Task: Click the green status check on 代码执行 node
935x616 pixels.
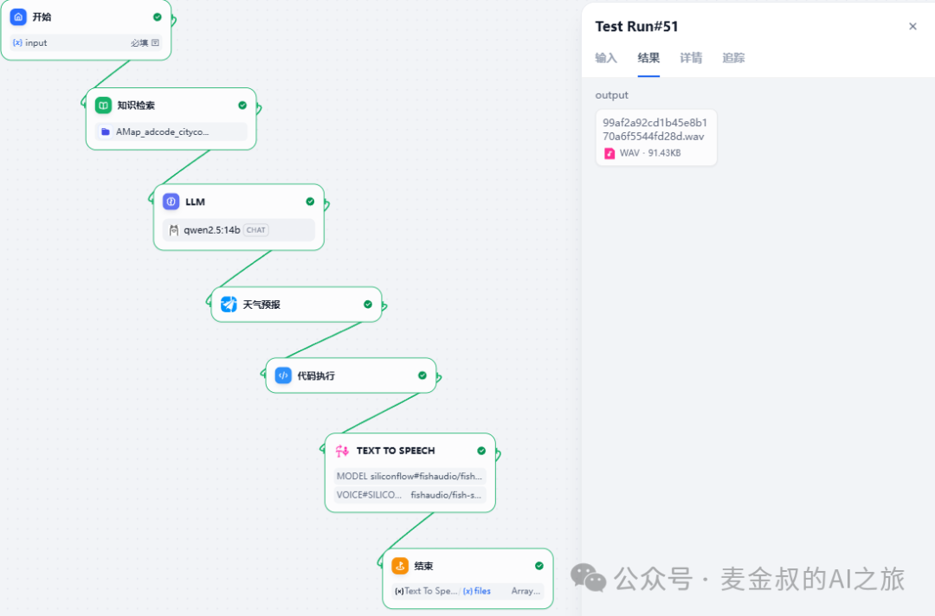Action: (x=422, y=375)
